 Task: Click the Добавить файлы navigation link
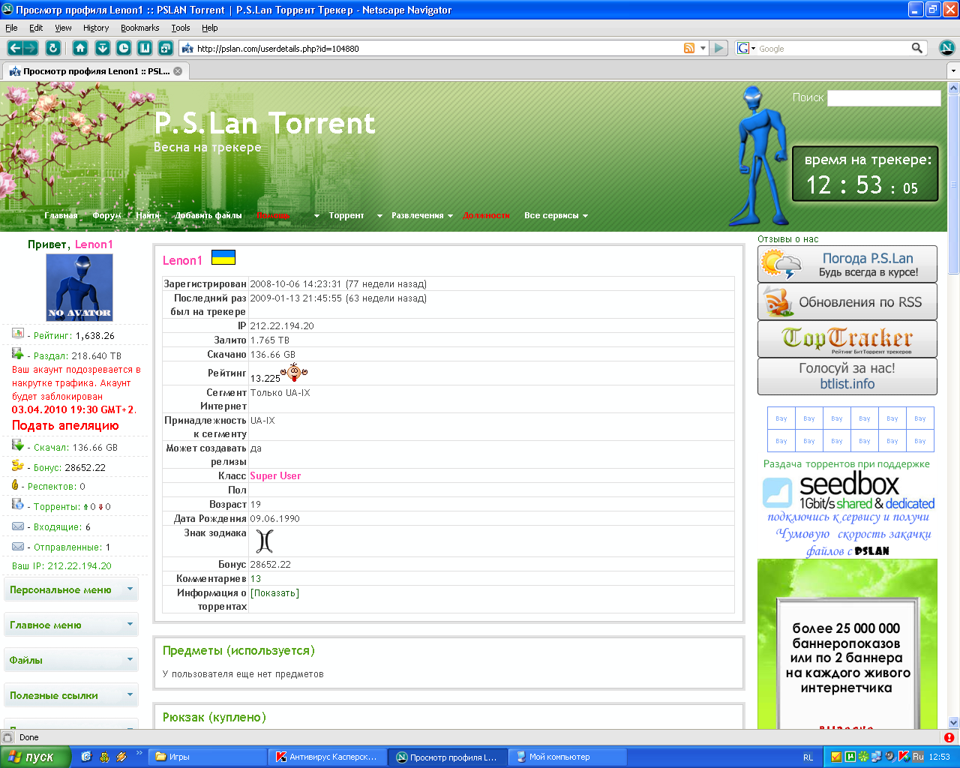pos(208,215)
